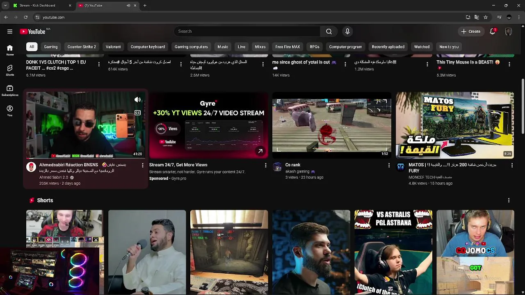525x295 pixels.
Task: Open Stream 24/7, Get More Views title
Action: [x=178, y=165]
